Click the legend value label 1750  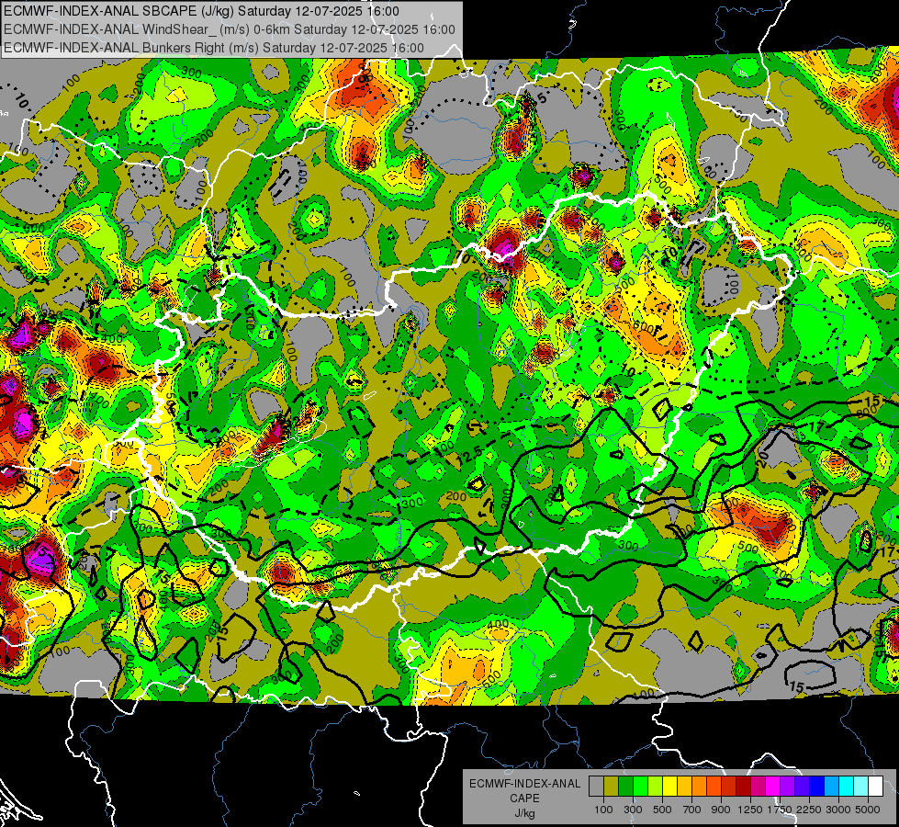[780, 810]
